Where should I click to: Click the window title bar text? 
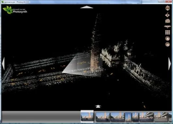(x=16, y=2)
